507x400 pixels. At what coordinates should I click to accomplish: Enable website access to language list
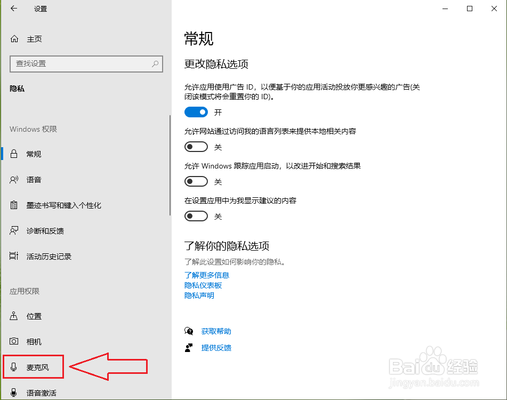point(196,147)
